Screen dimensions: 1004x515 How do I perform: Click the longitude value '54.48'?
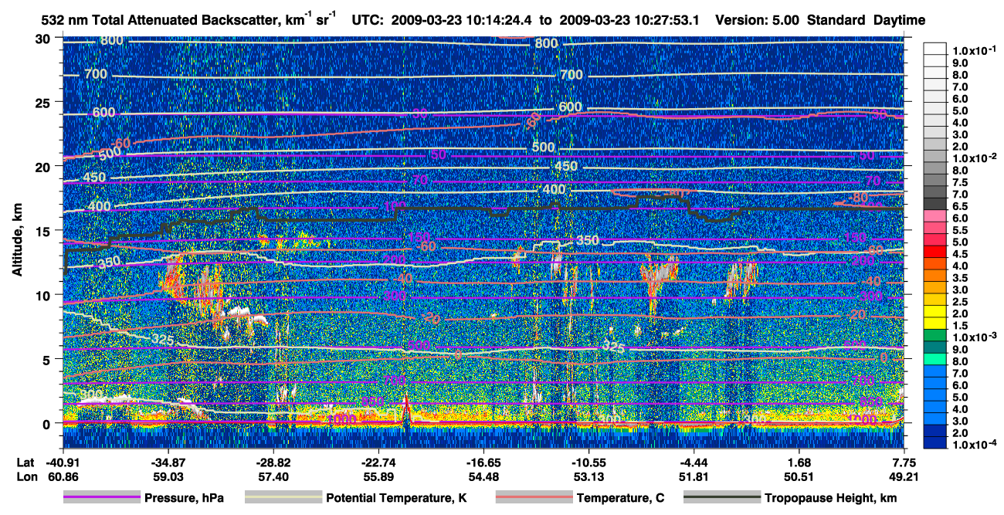pyautogui.click(x=483, y=476)
